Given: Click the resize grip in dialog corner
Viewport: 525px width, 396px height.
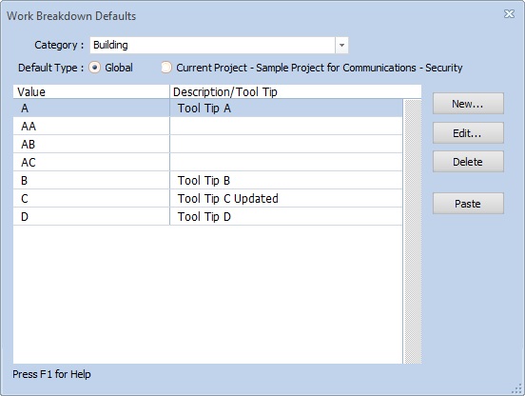Looking at the screenshot, I should (517, 388).
